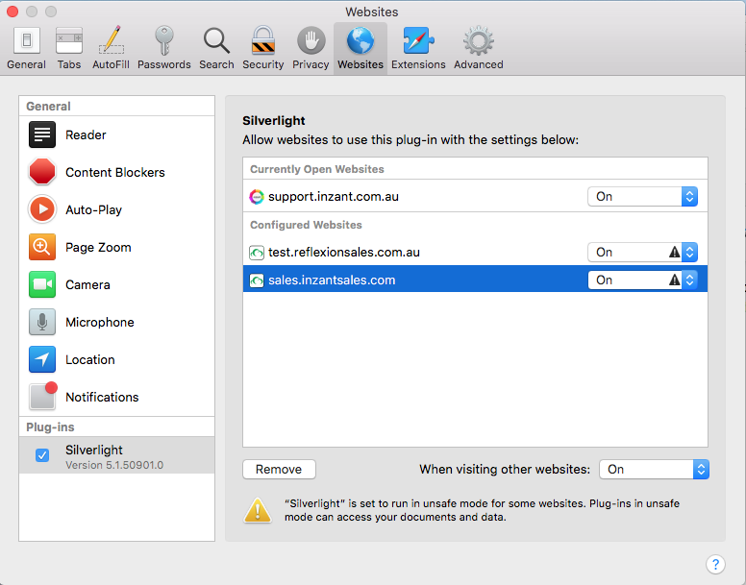
Task: Select the Location label in sidebar
Action: (x=90, y=360)
